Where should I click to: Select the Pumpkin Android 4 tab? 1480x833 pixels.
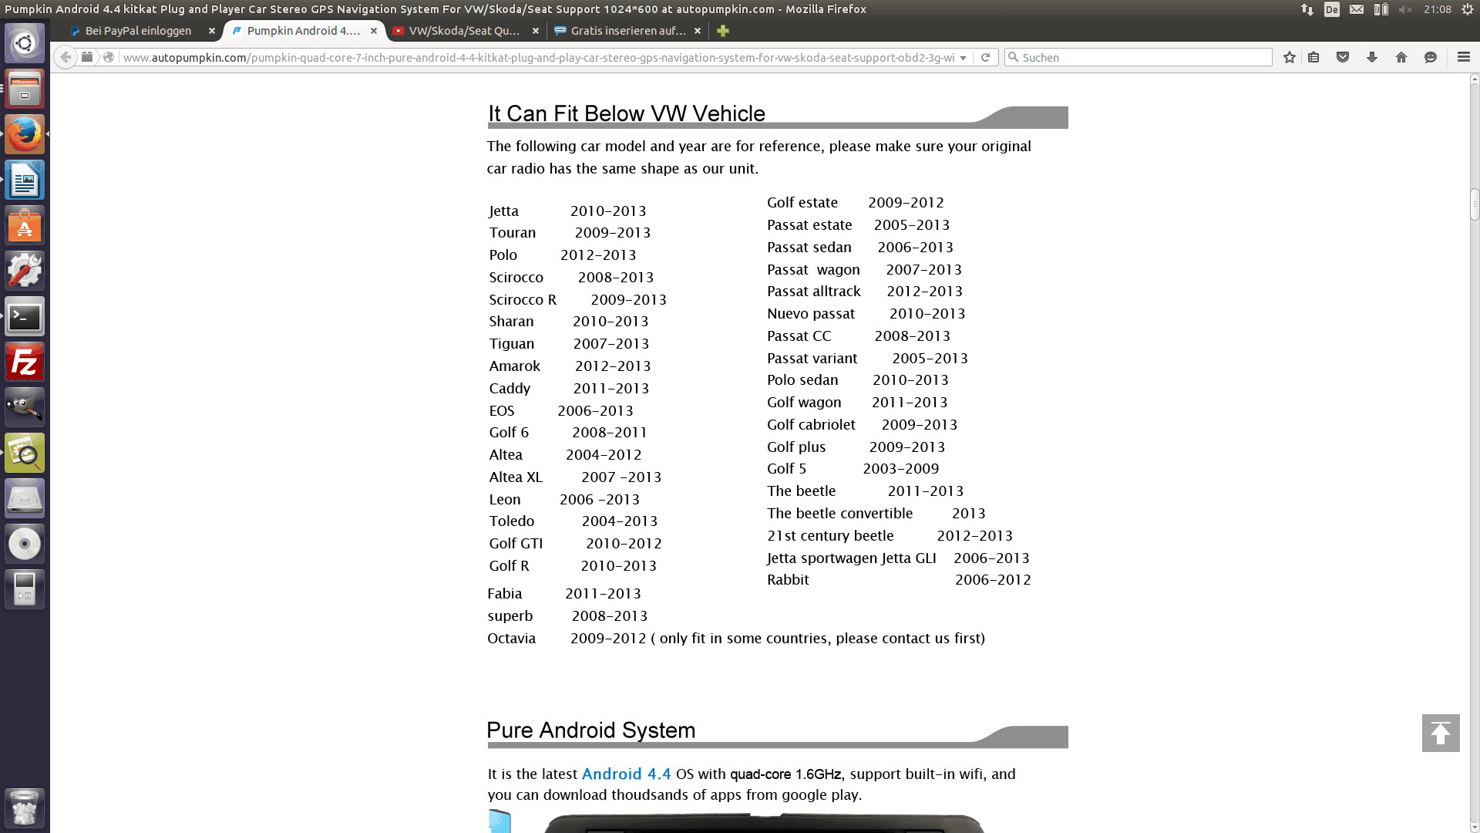(x=304, y=31)
